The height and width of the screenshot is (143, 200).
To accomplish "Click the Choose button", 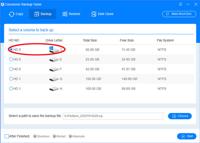I will pyautogui.click(x=180, y=116).
